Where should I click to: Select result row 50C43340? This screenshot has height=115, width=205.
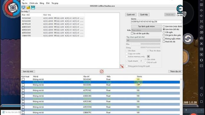coord(53,18)
